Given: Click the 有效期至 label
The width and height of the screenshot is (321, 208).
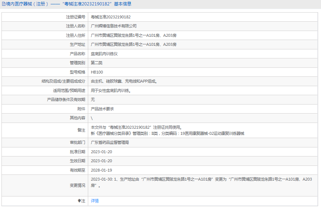Looking at the screenshot, I should [78, 170].
